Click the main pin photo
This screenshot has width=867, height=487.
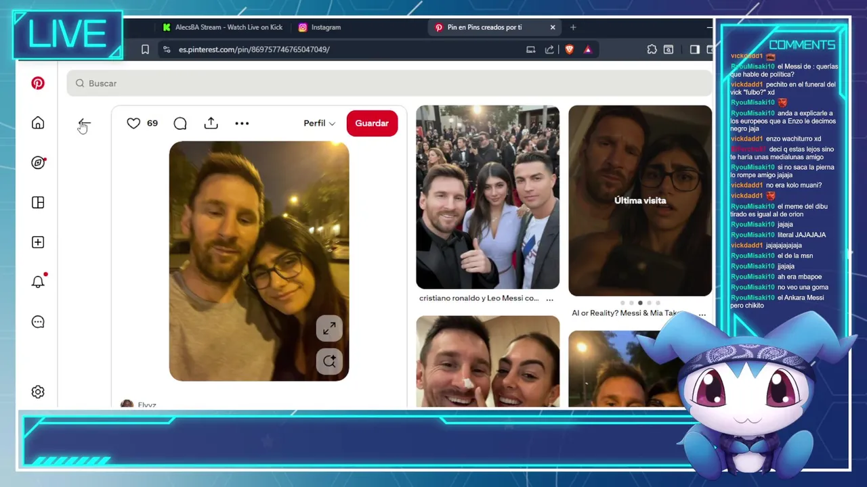[x=259, y=261]
